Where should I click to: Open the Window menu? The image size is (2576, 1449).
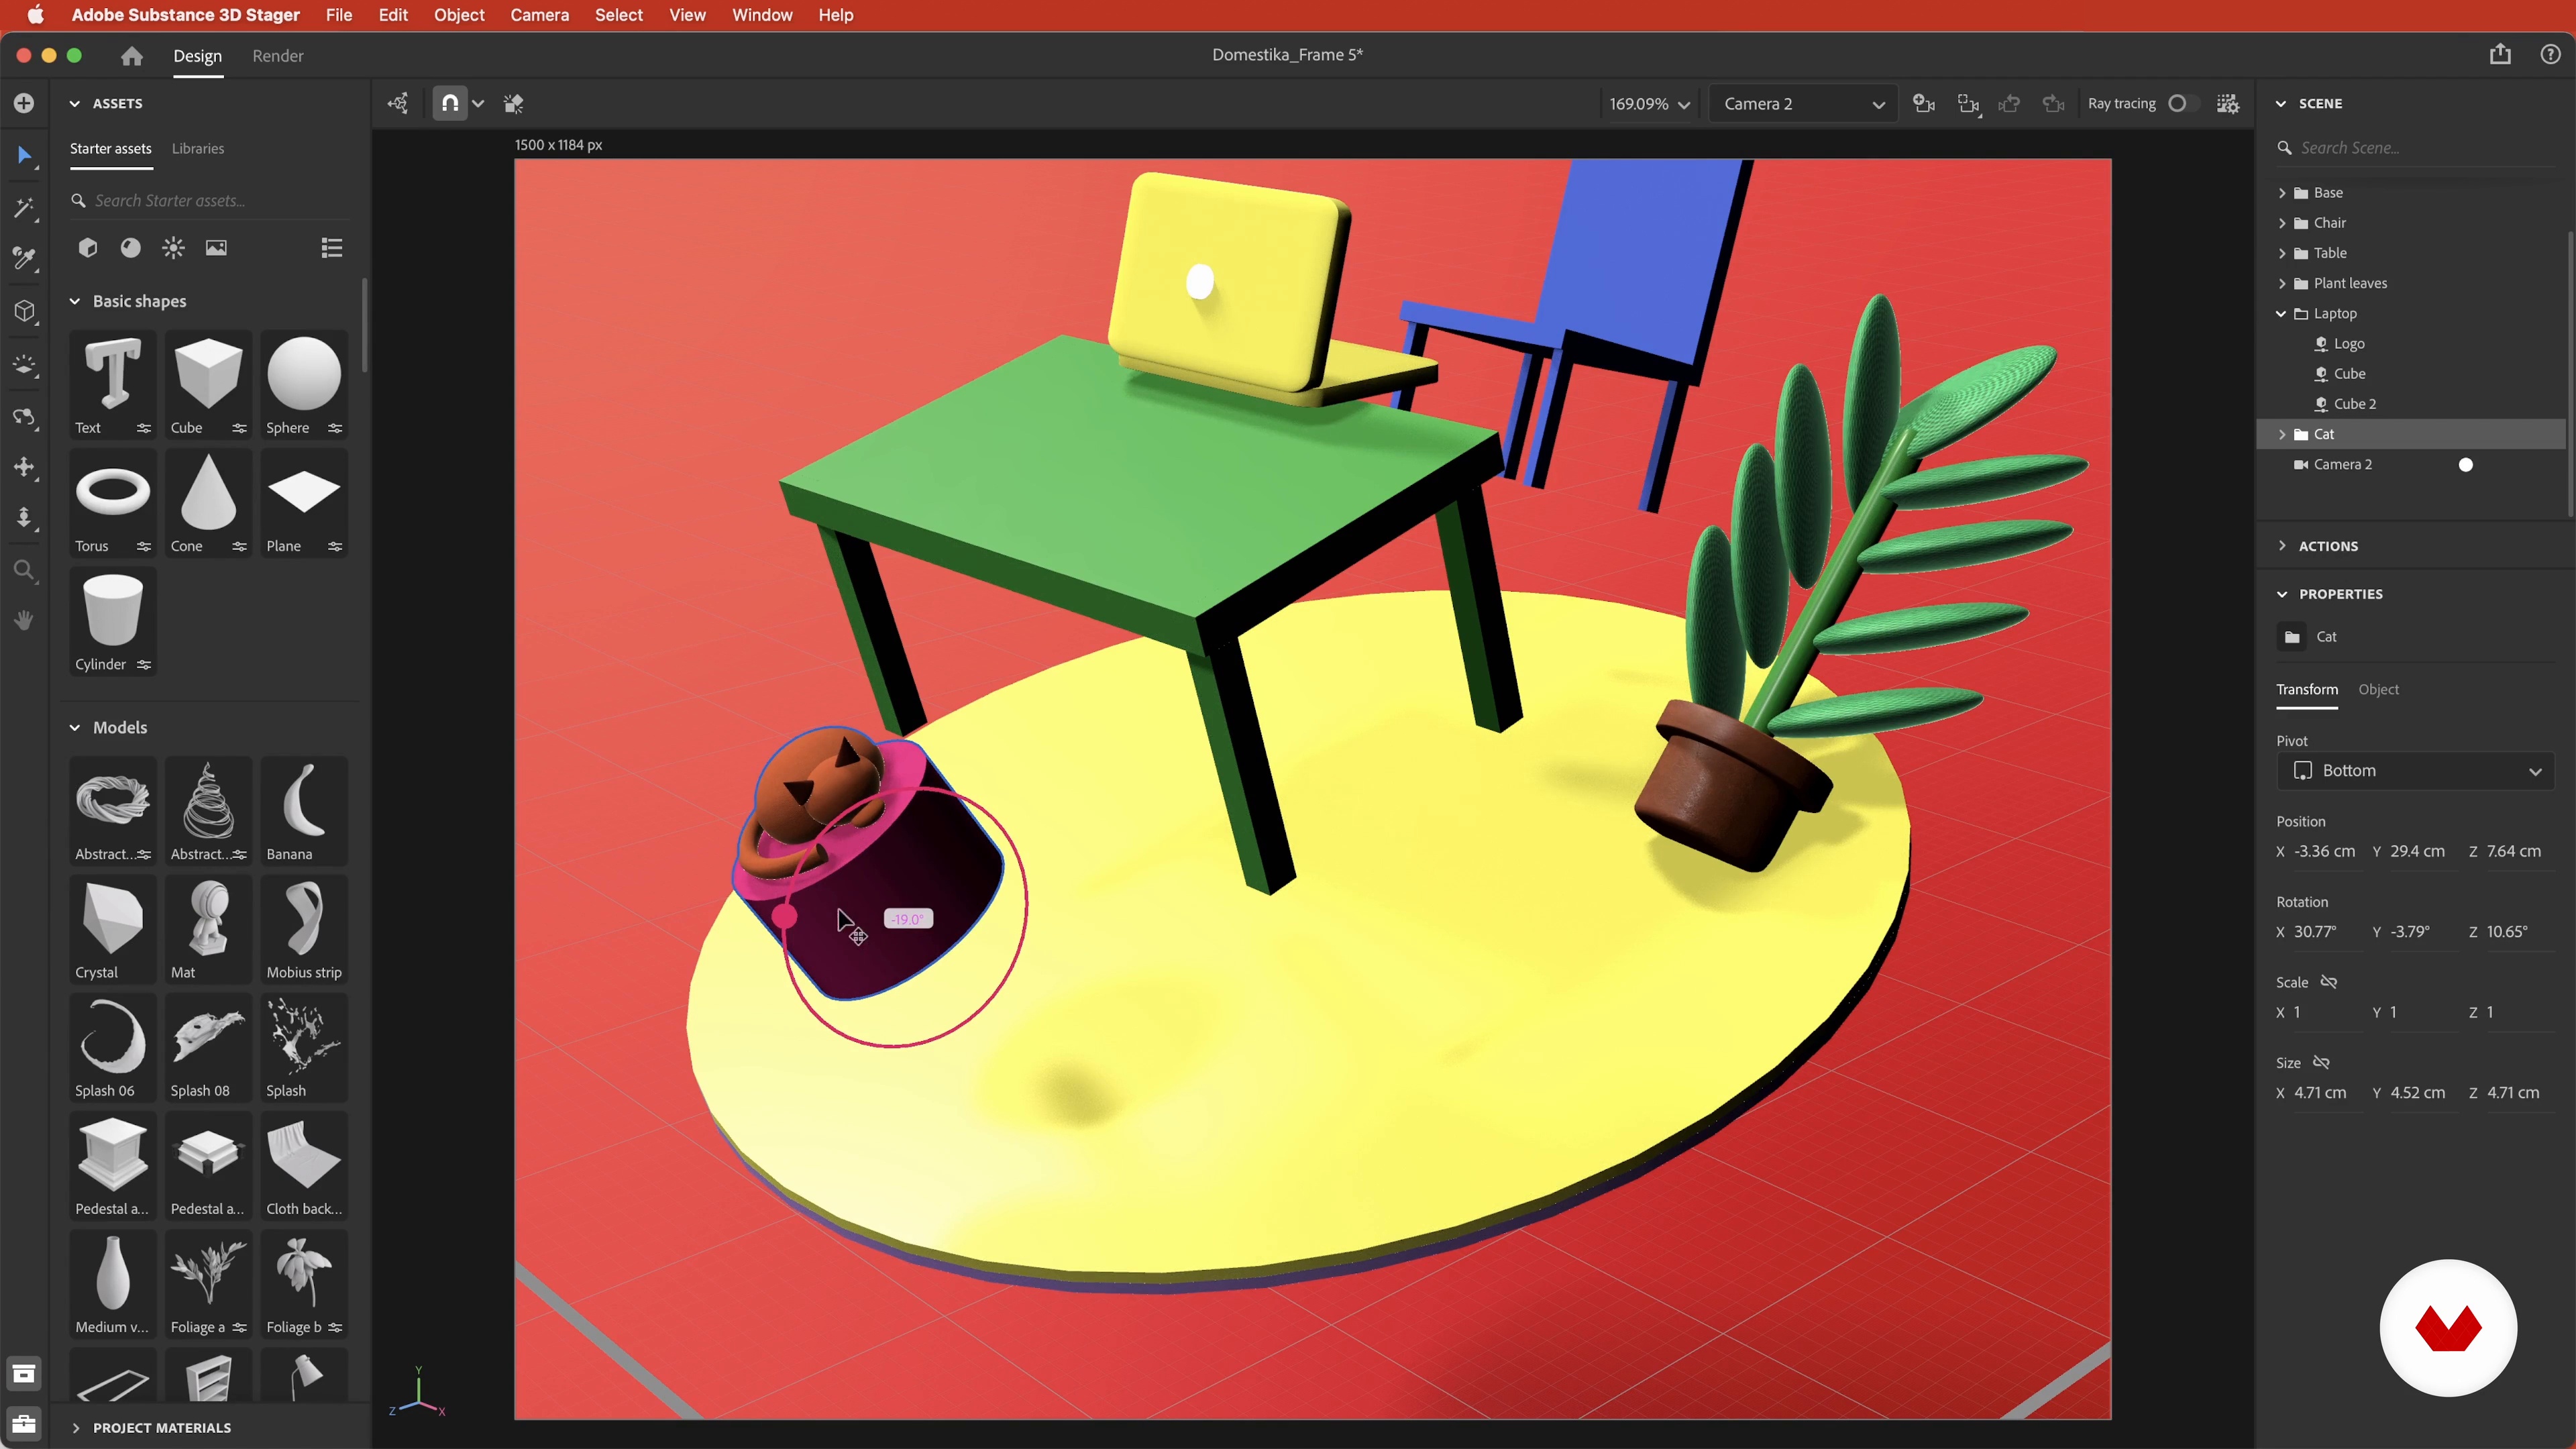tap(762, 15)
